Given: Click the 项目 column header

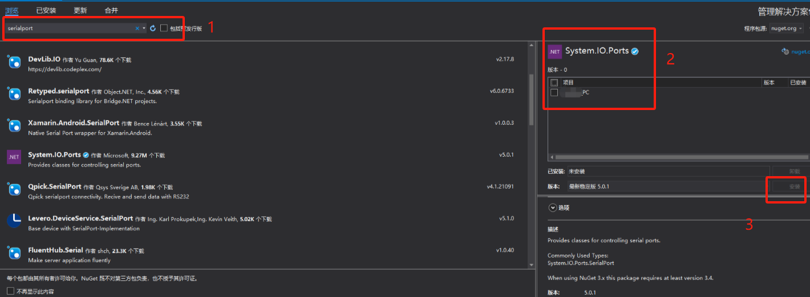Looking at the screenshot, I should [x=568, y=83].
